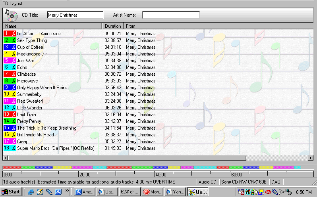Image resolution: width=317 pixels, height=197 pixels.
Task: Open the notepad-with-pencil quick launch icon
Action: pos(40,192)
